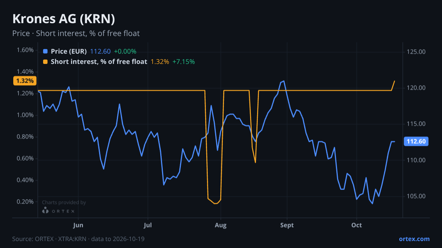Click the 'Price · Short interest, % of free float' subtitle

[x=76, y=33]
